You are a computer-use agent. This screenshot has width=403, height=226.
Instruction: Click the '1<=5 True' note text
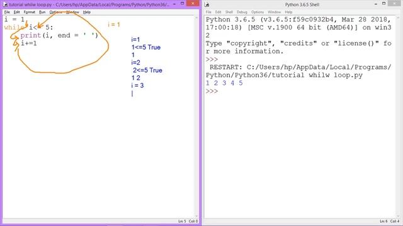click(x=146, y=47)
